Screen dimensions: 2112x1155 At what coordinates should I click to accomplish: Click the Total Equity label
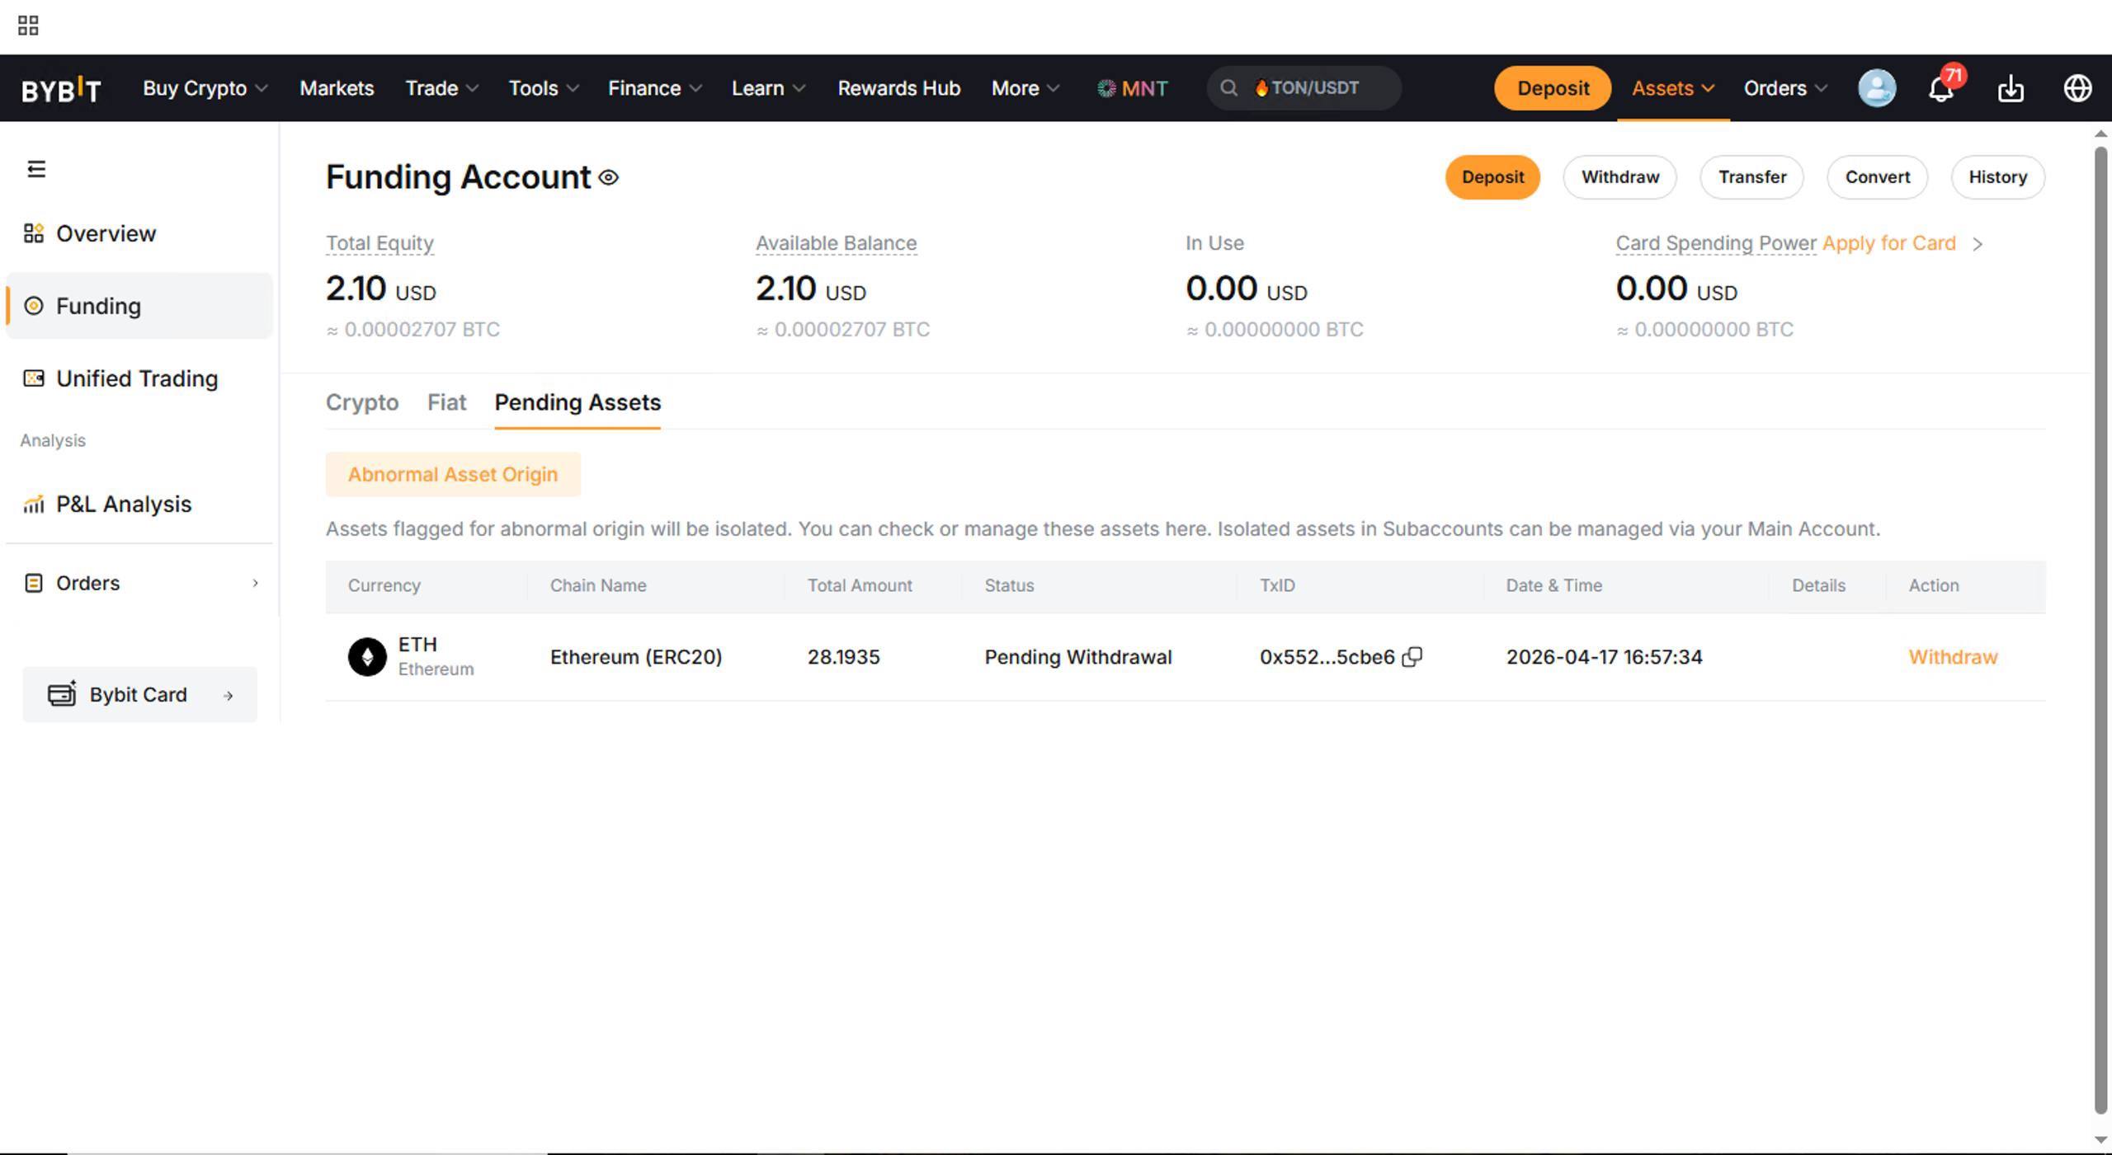379,243
